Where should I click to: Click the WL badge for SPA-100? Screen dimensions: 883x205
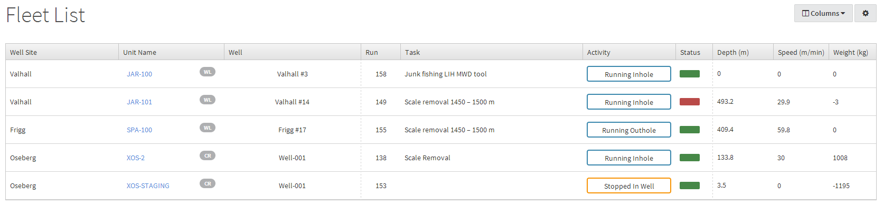click(208, 128)
